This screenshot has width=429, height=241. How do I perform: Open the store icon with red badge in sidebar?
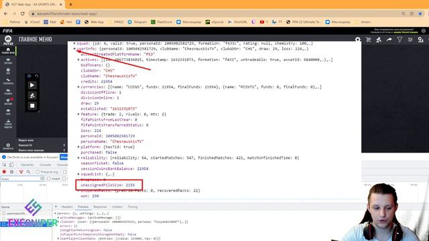click(8, 101)
